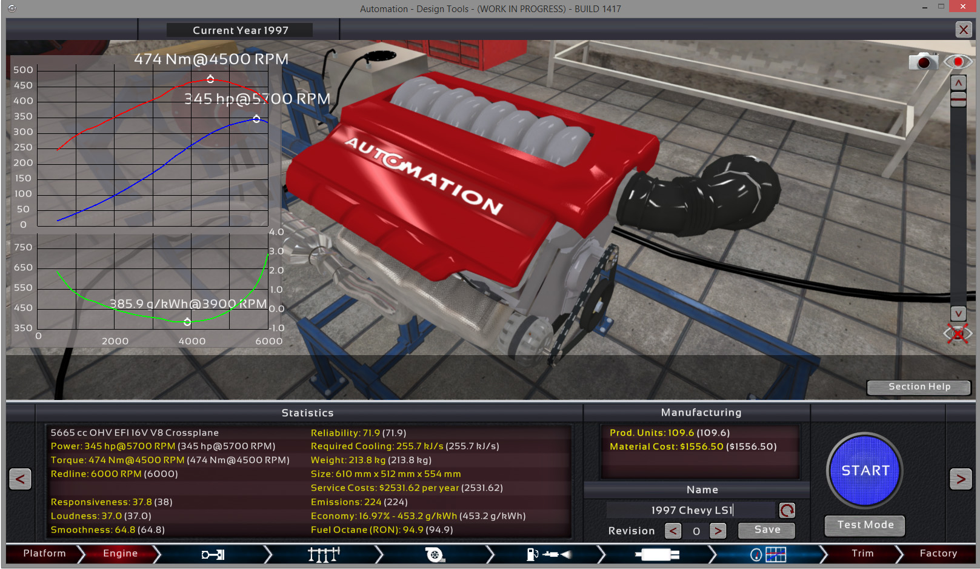Viewport: 980px width, 569px height.
Task: Open the exhaust muffler tab
Action: point(658,554)
